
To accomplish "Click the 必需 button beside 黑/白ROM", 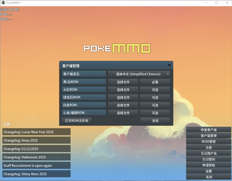I will 155,82.
